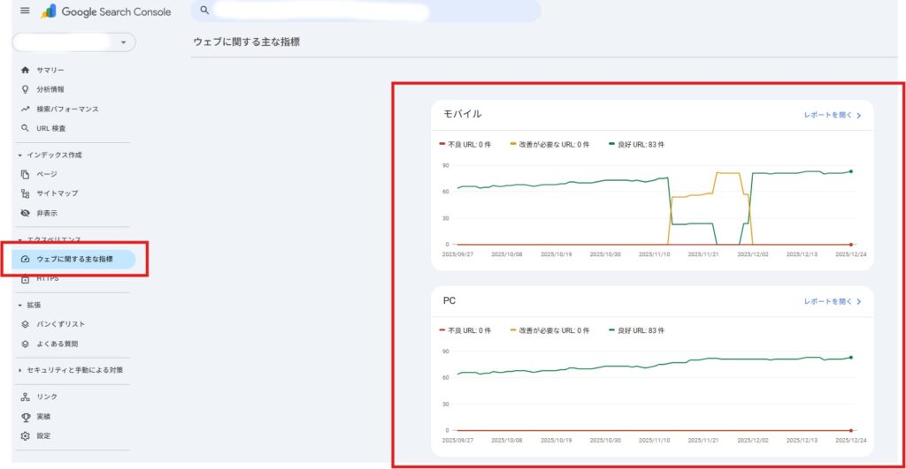Screen dimensions: 906x469
Task: Open the hamburger main menu
Action: click(x=25, y=11)
